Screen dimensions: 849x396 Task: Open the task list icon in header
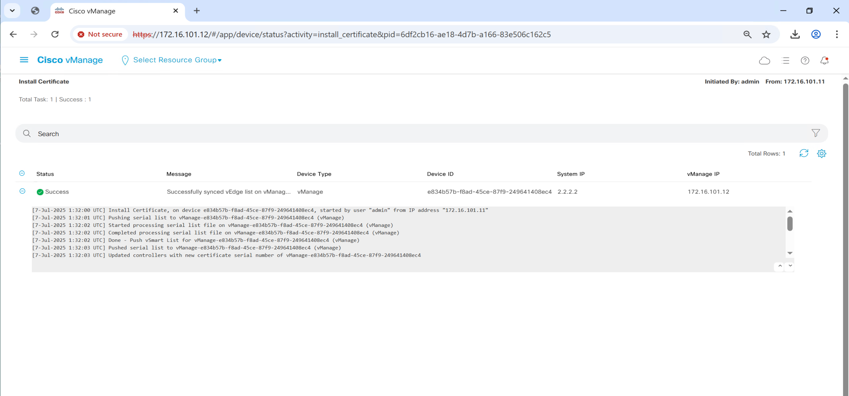[x=785, y=61]
